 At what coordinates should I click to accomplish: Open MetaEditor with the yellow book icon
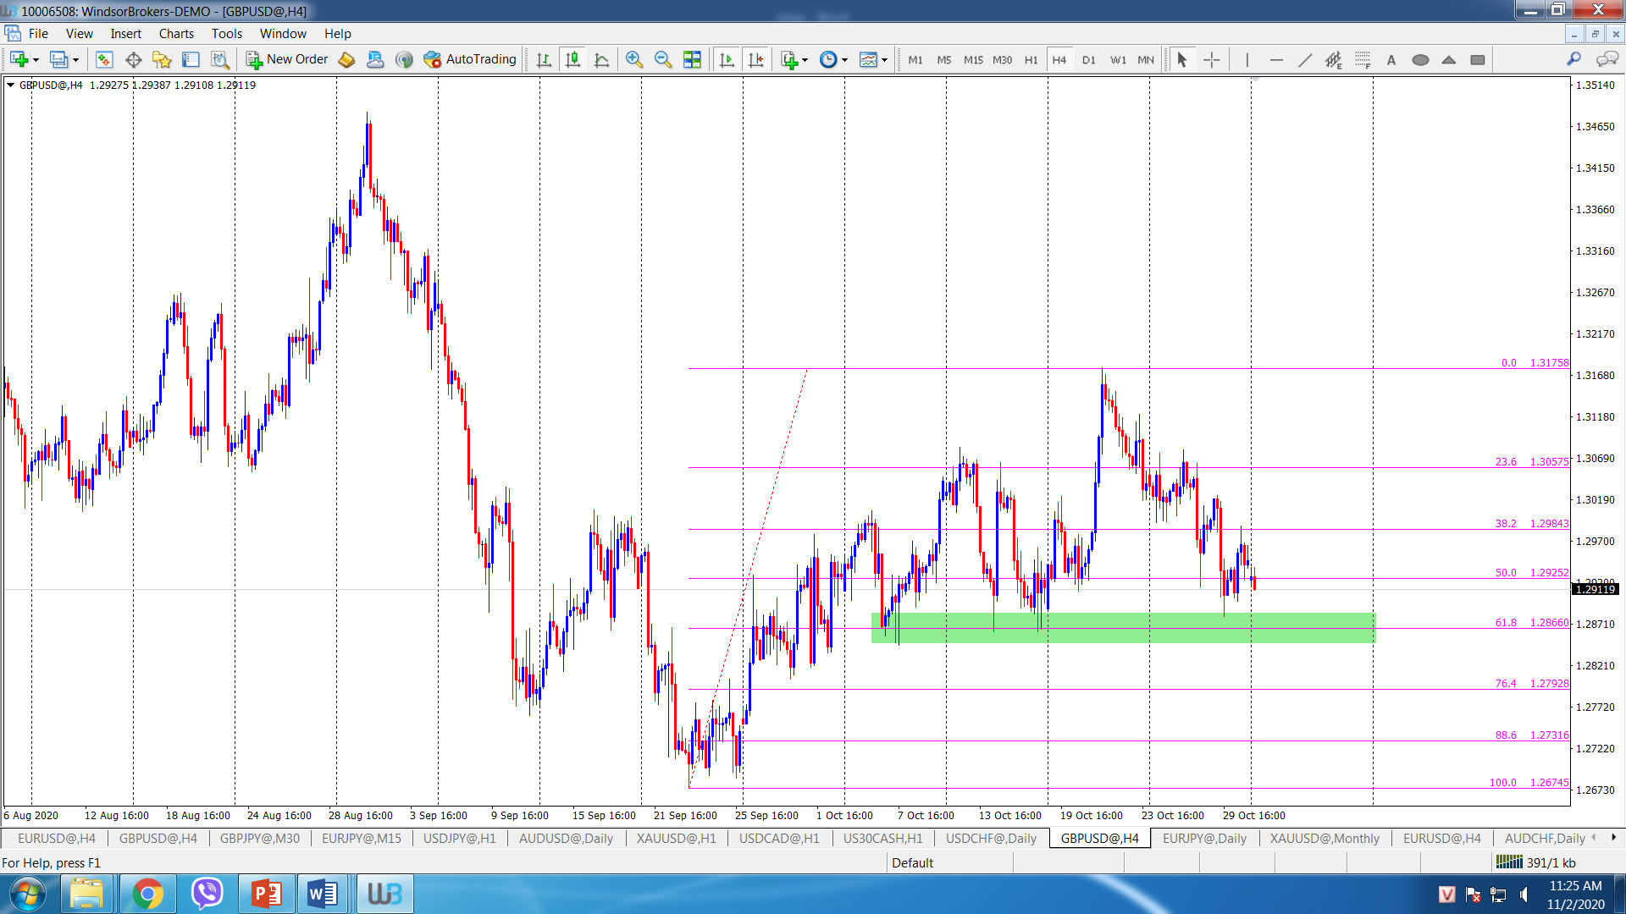pos(346,59)
